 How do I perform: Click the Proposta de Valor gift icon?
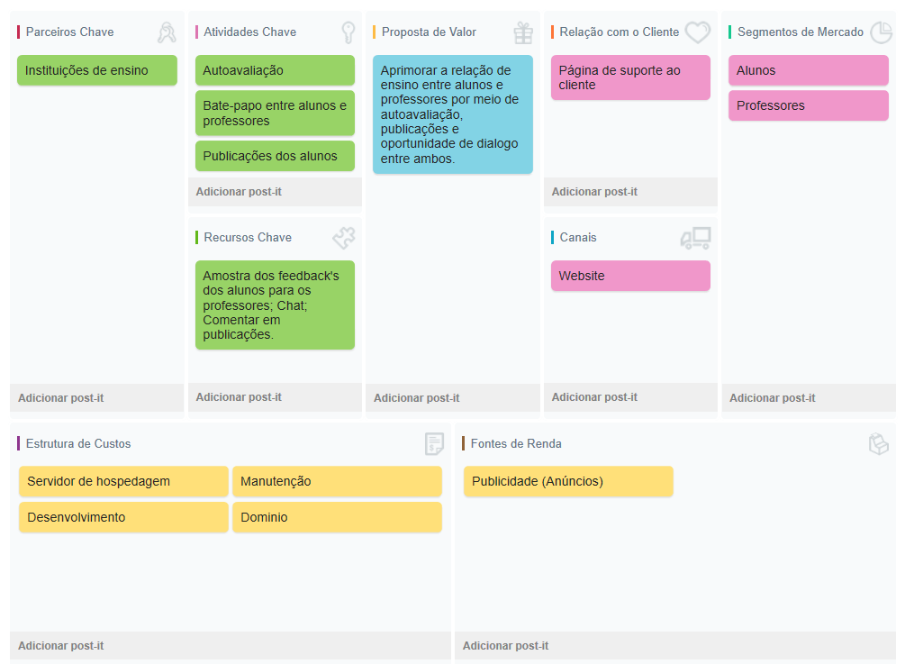[523, 32]
